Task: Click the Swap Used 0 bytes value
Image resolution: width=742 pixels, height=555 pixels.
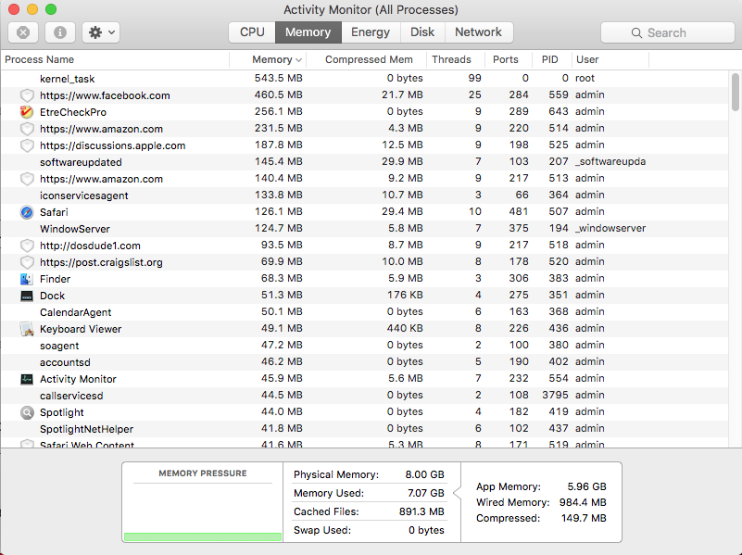Action: tap(426, 530)
